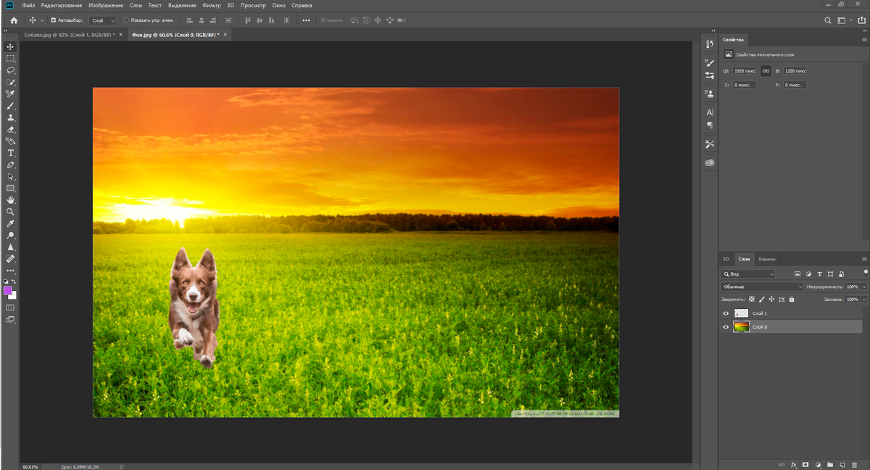Select the Pen tool

(10, 165)
